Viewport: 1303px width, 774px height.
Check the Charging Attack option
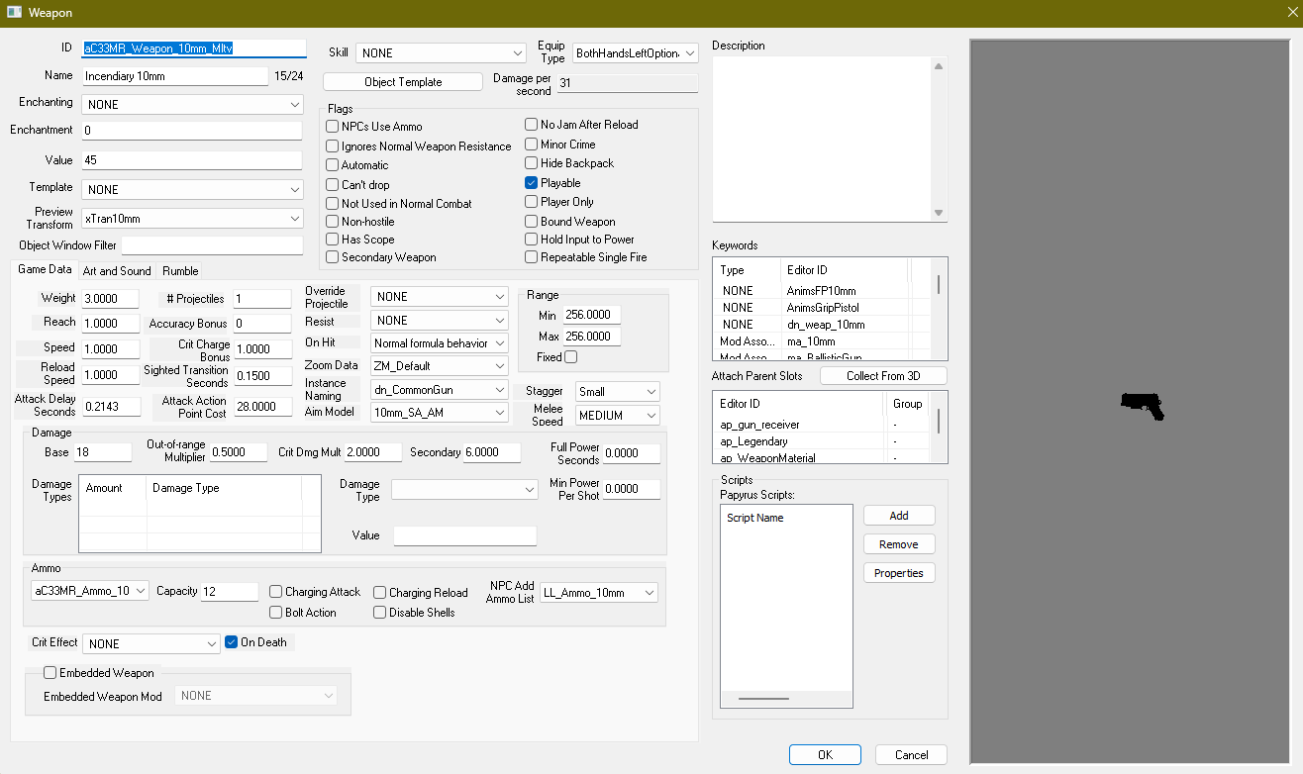(x=276, y=592)
